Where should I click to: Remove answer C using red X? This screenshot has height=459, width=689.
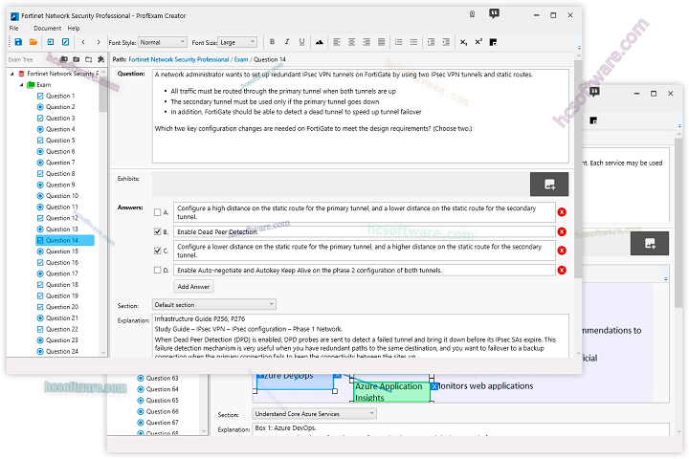pyautogui.click(x=562, y=251)
